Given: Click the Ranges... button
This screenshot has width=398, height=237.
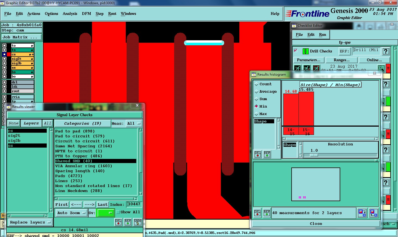Looking at the screenshot, I should click(342, 60).
